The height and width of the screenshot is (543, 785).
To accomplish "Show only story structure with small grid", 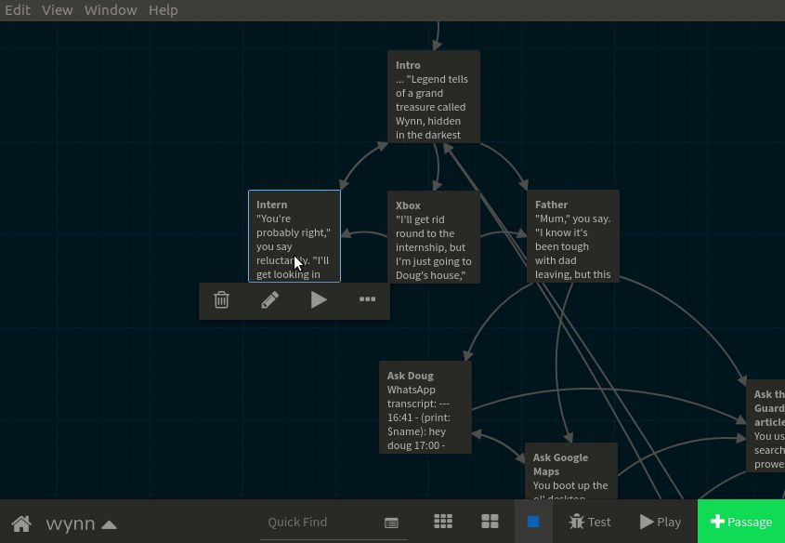I will pyautogui.click(x=443, y=522).
